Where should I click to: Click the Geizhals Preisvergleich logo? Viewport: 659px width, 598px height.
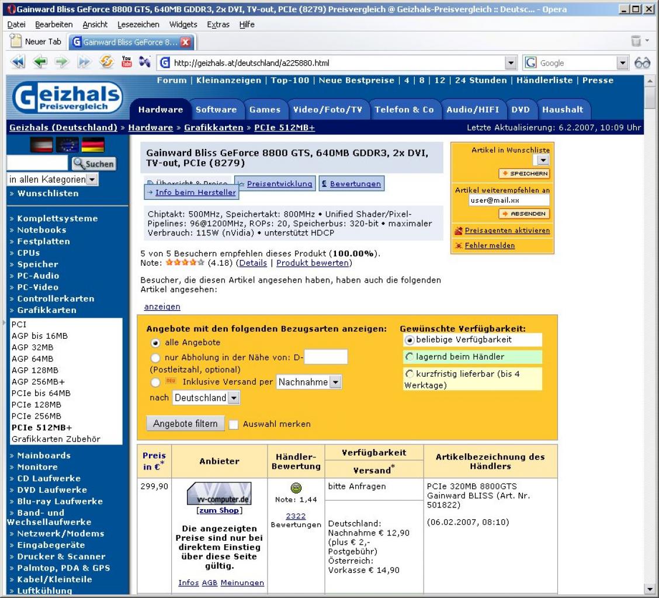pyautogui.click(x=67, y=98)
